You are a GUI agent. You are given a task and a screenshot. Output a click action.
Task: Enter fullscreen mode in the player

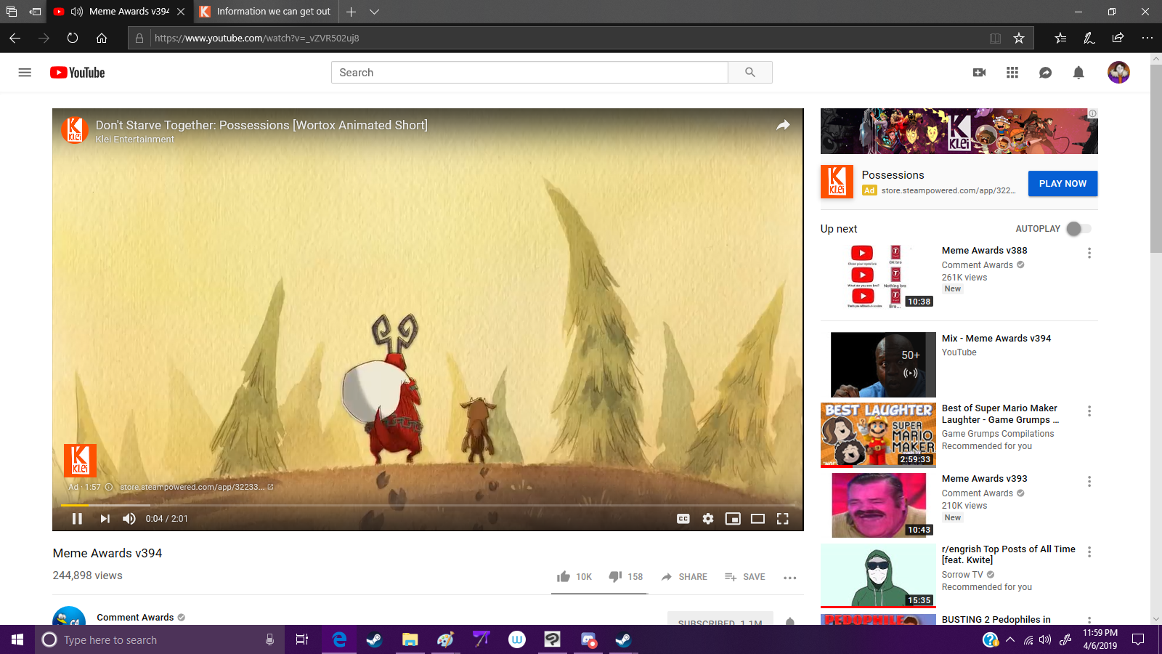pos(782,519)
